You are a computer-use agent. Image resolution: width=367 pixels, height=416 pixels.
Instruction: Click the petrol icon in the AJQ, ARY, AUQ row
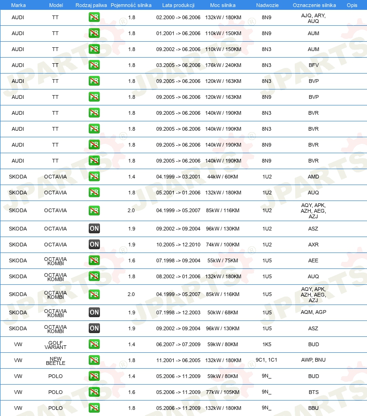(x=94, y=17)
